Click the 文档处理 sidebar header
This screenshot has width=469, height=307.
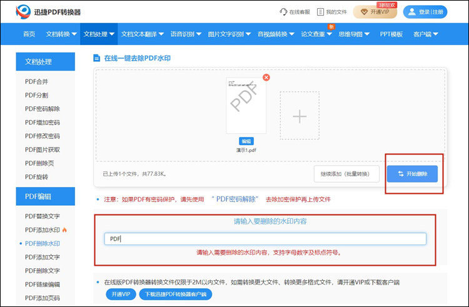[x=46, y=61]
